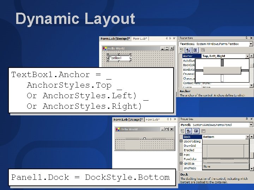Screen dimensions: 254x190
Task: Click the TextBox1 control on the form
Action: (x=120, y=58)
